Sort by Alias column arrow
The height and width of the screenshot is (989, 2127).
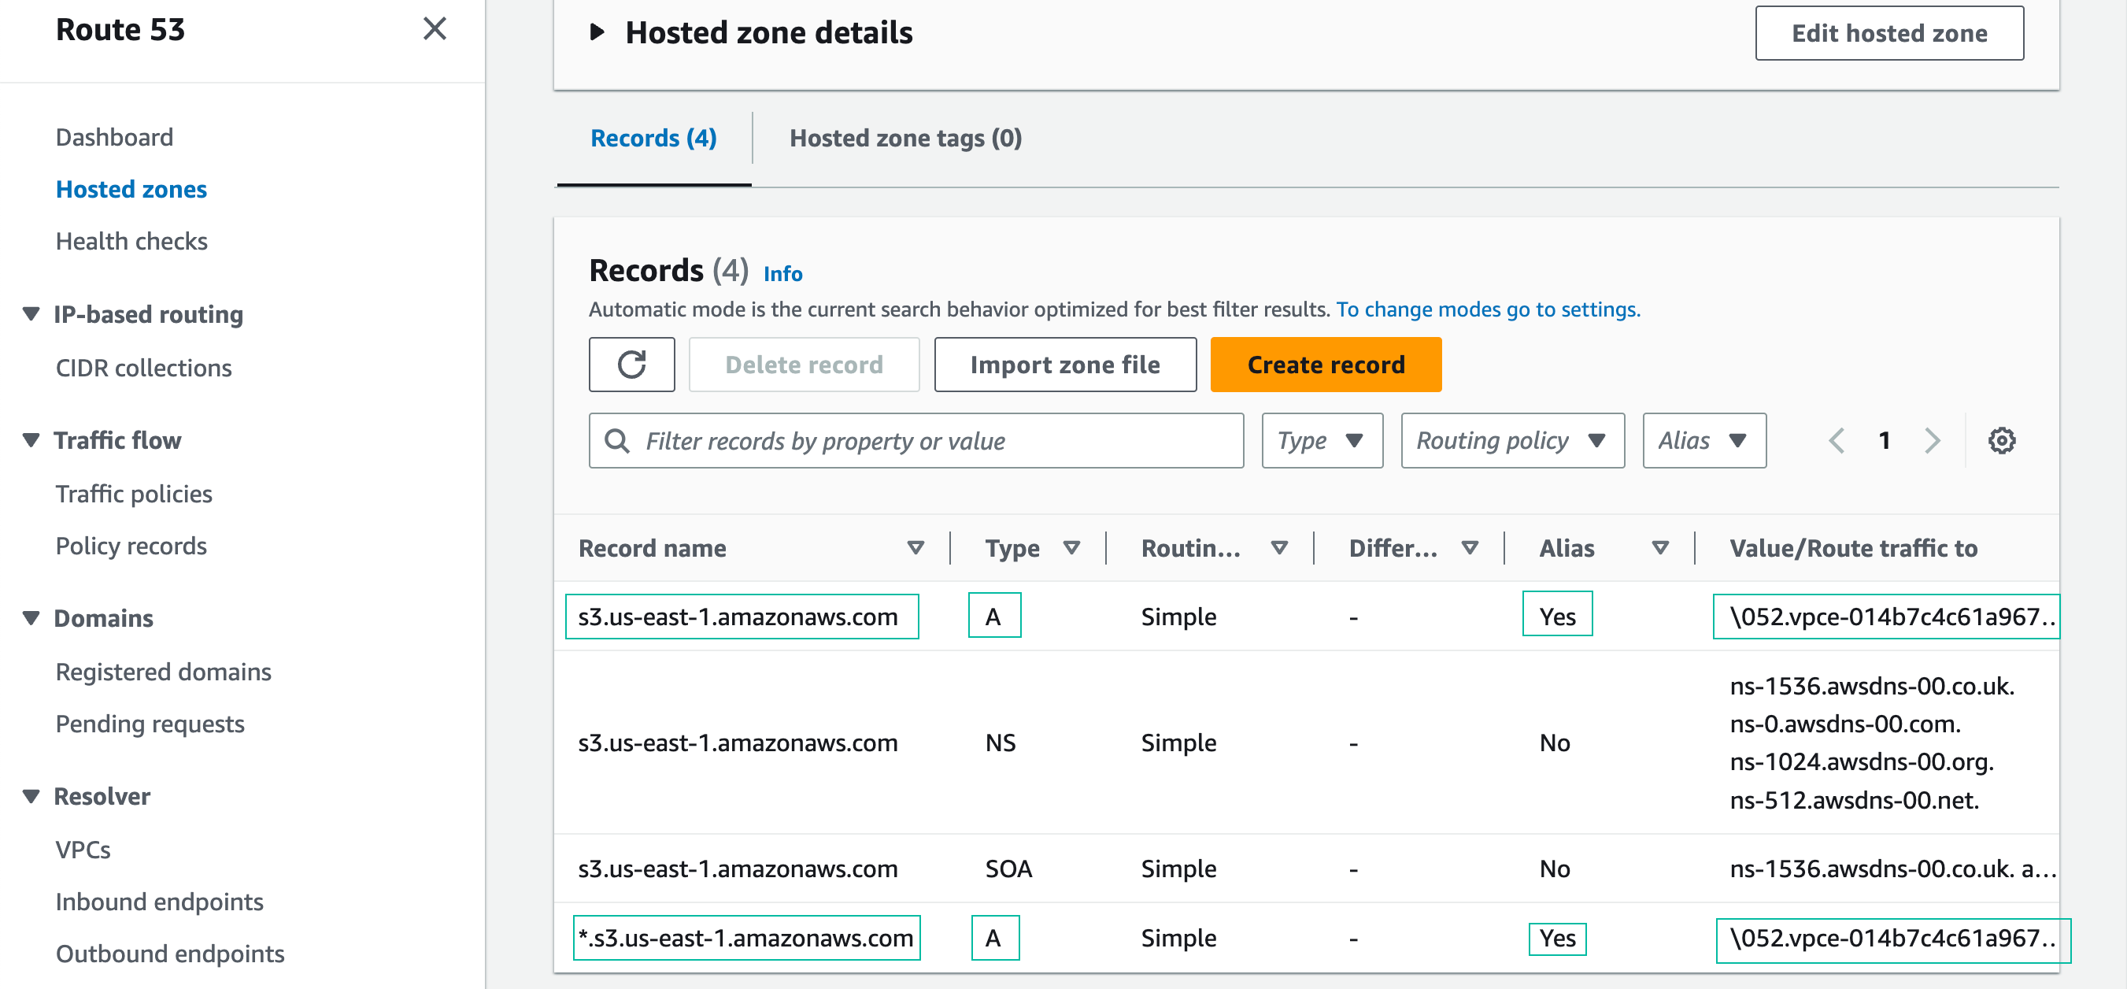1659,548
